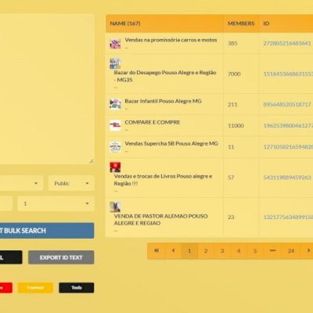Go to the previous page arrow
This screenshot has width=313, height=313.
coord(173,250)
